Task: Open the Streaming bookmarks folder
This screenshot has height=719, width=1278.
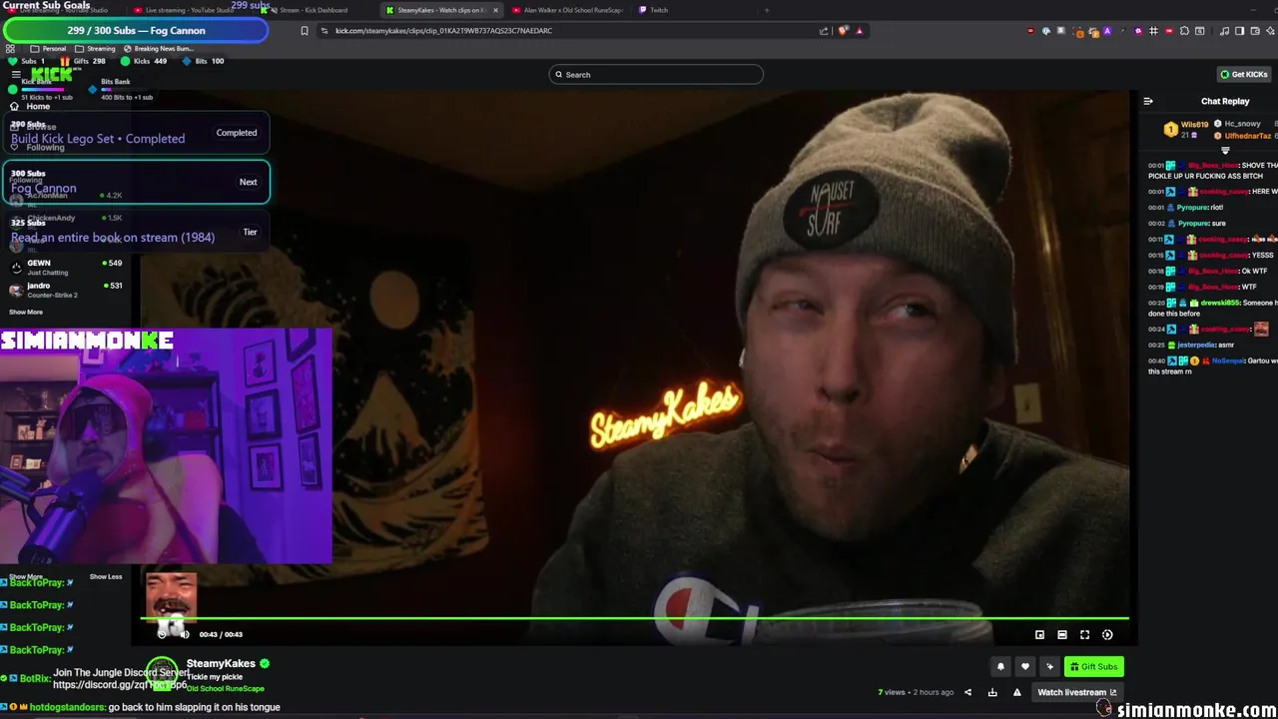Action: click(95, 48)
